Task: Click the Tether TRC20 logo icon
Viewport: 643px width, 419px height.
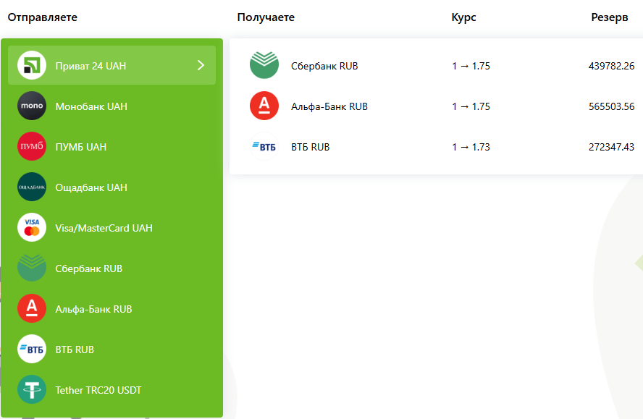Action: [32, 389]
